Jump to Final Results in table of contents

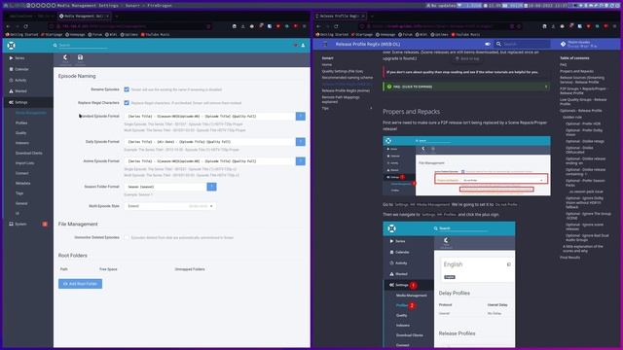pos(570,258)
